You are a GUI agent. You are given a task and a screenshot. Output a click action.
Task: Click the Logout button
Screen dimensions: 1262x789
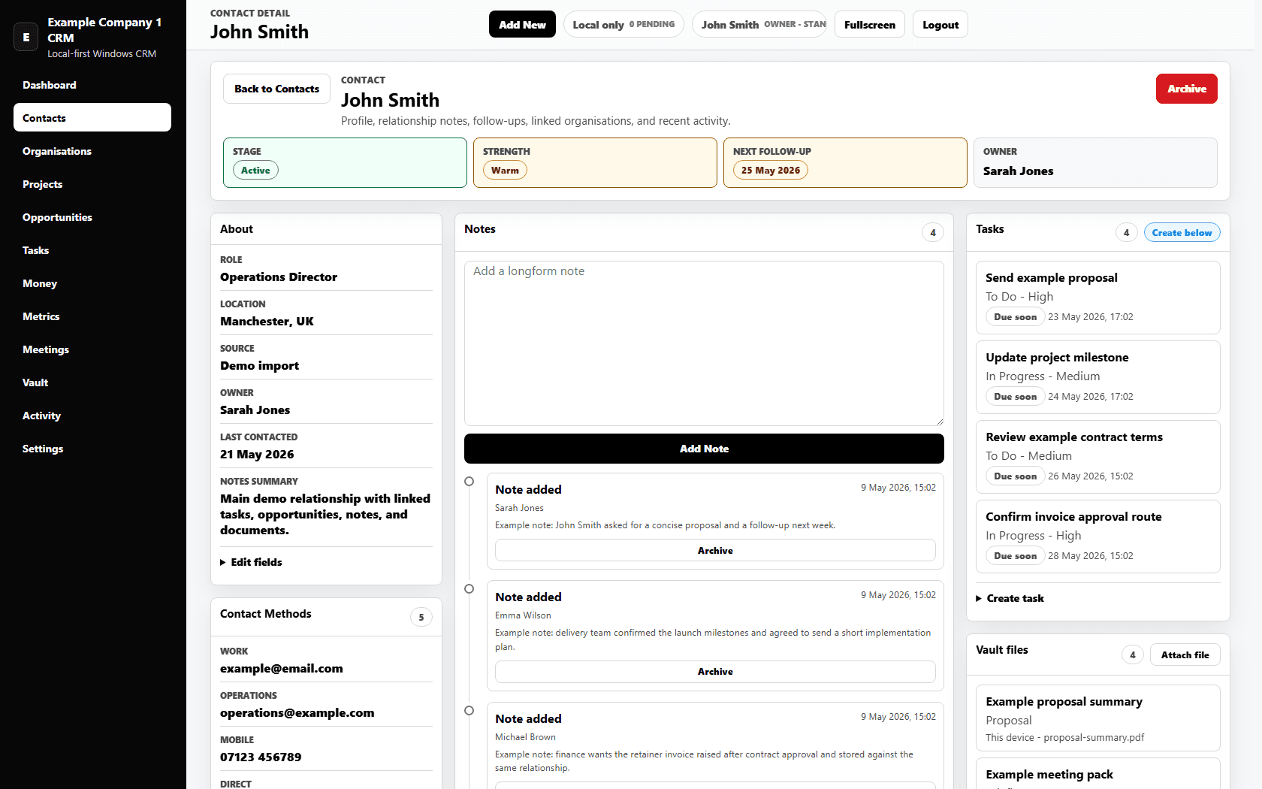click(x=940, y=24)
